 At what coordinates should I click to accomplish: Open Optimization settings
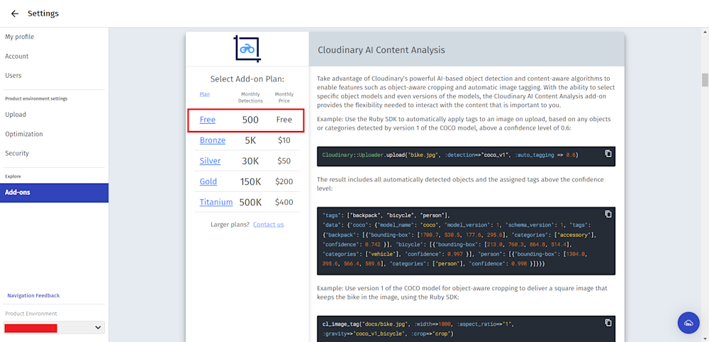pos(24,134)
